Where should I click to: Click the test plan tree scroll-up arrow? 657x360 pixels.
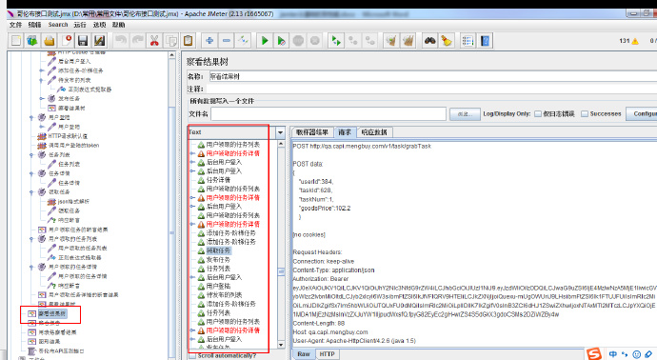coord(171,55)
